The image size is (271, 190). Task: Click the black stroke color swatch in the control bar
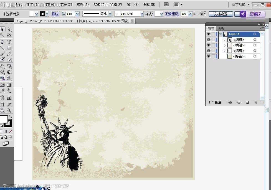43,14
